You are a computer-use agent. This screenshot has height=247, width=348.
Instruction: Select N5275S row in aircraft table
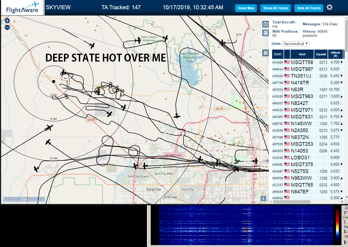[x=308, y=171]
